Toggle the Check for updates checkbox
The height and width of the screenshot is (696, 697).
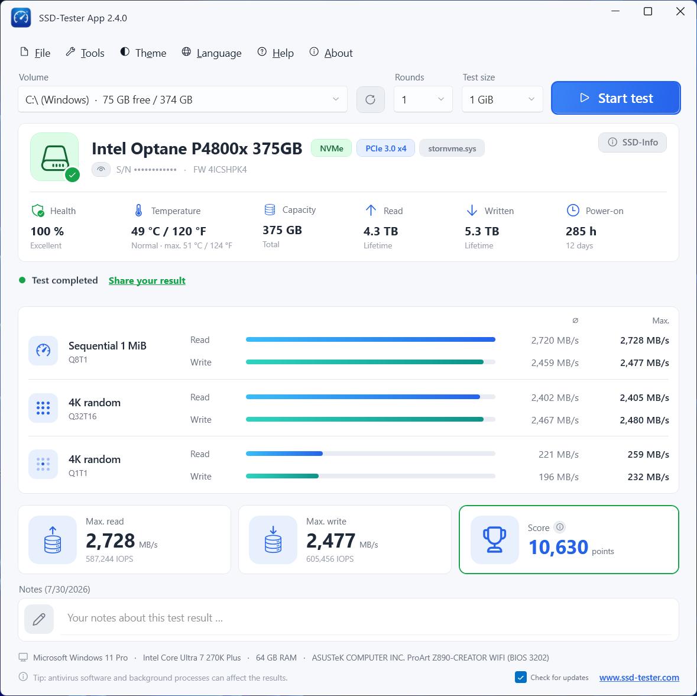click(520, 677)
